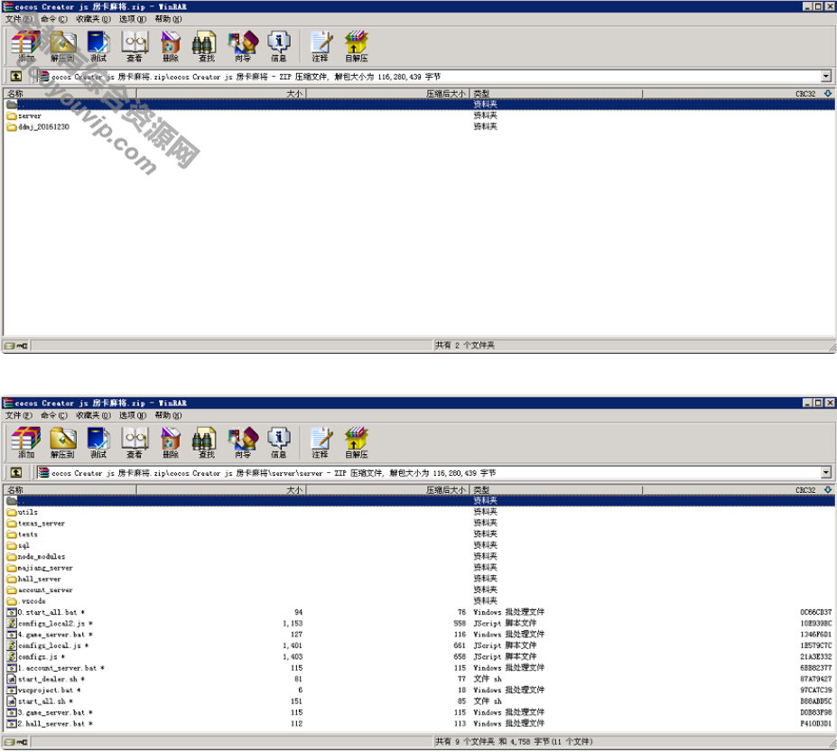Sort by 压缩后大小 (Packed size) column in the bottom window
This screenshot has height=752, width=837.
coord(388,490)
